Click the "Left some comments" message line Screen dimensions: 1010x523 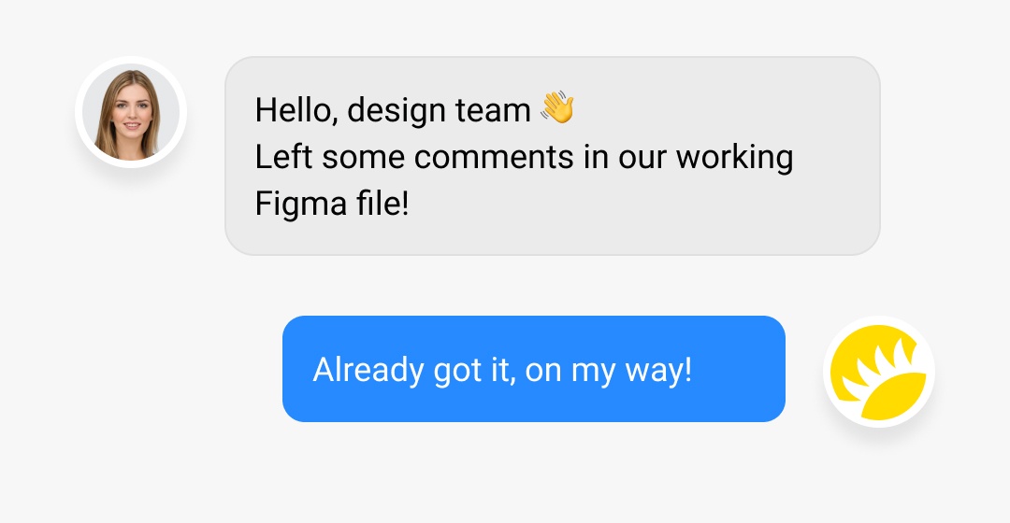[524, 158]
